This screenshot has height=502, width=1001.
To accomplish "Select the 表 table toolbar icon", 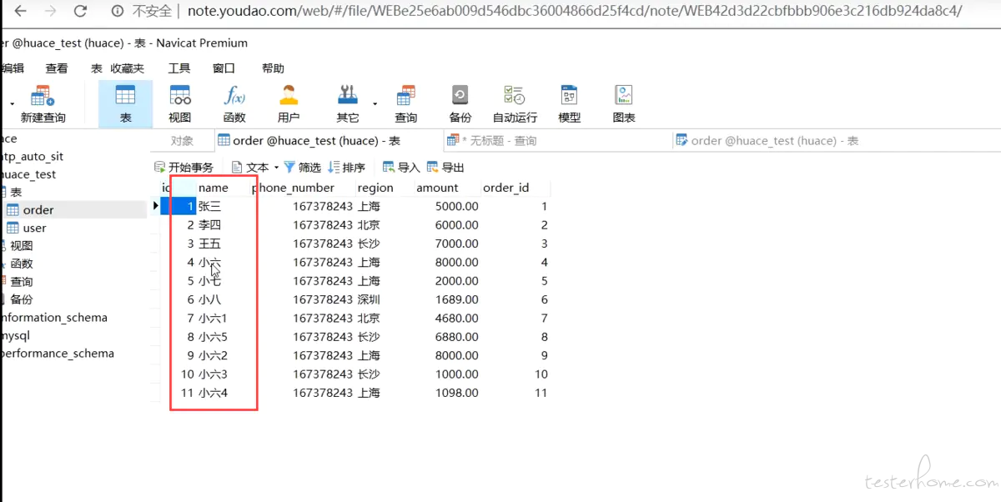I will click(x=125, y=103).
